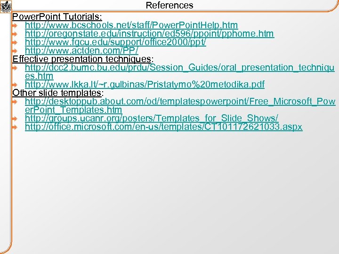Click the orange arrow bullet beside lkka.lt link
This screenshot has width=339, height=254.
pyautogui.click(x=15, y=85)
